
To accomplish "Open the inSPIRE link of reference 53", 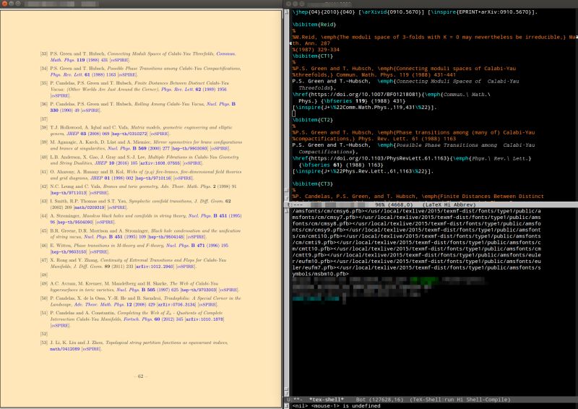I will click(92, 349).
